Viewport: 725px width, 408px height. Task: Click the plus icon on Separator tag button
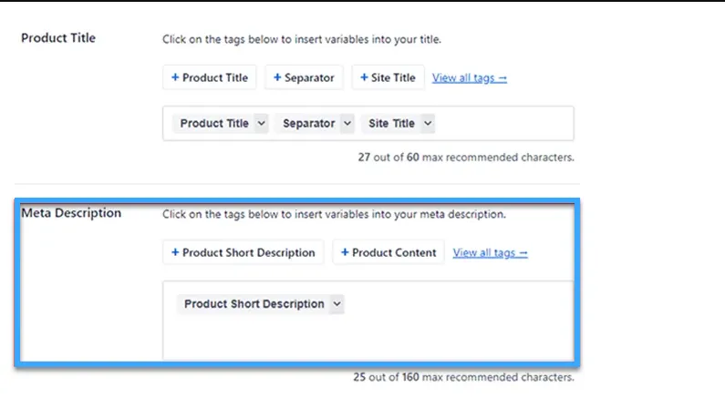tap(277, 77)
